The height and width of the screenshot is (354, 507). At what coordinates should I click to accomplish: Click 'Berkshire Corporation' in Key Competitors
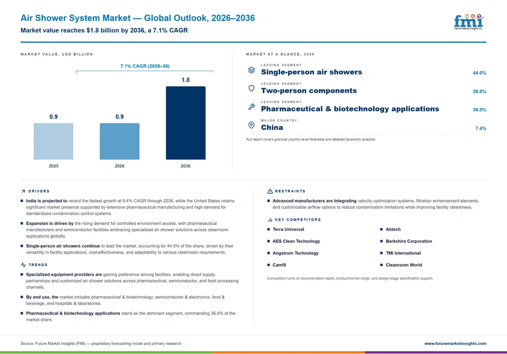tap(409, 241)
